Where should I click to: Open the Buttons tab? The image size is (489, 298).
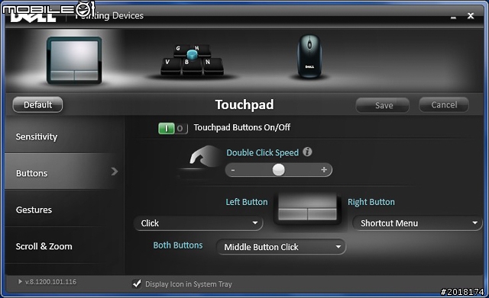pos(64,171)
